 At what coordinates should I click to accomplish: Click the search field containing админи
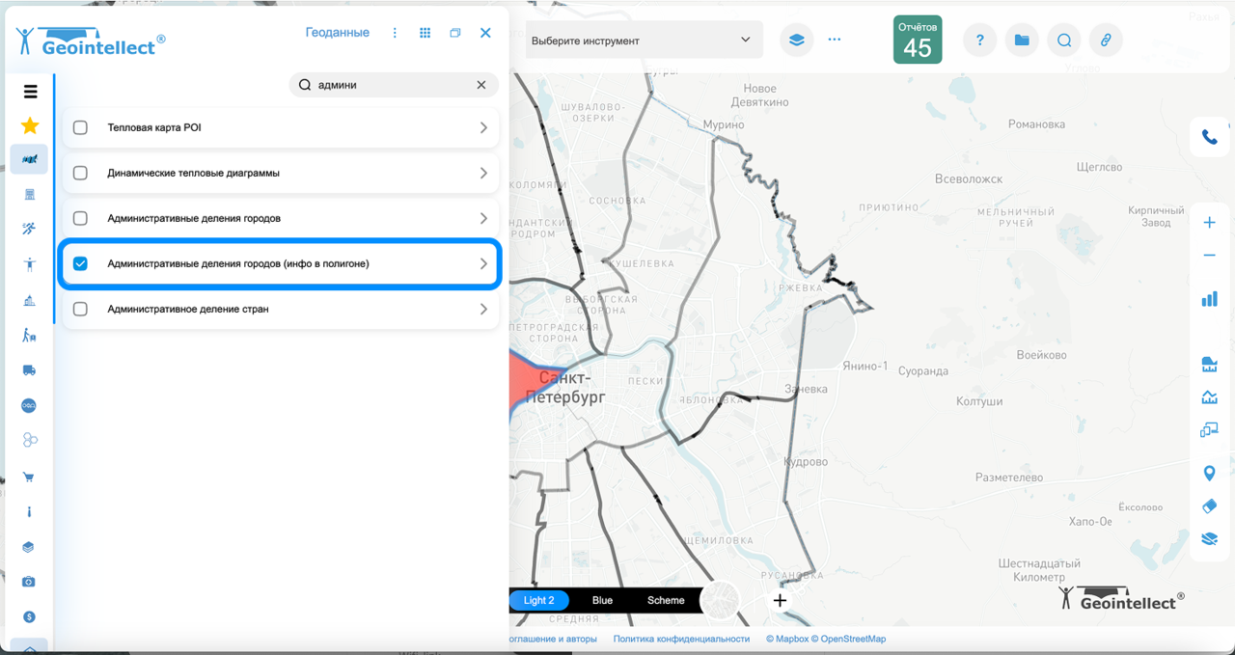pyautogui.click(x=391, y=85)
